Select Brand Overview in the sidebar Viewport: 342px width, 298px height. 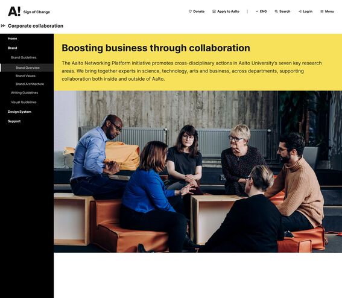click(x=27, y=68)
